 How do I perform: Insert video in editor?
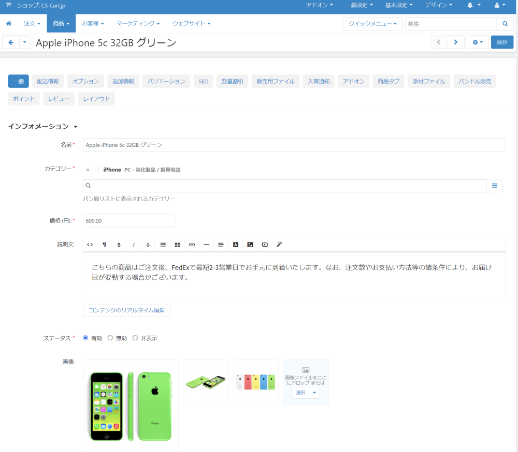265,245
